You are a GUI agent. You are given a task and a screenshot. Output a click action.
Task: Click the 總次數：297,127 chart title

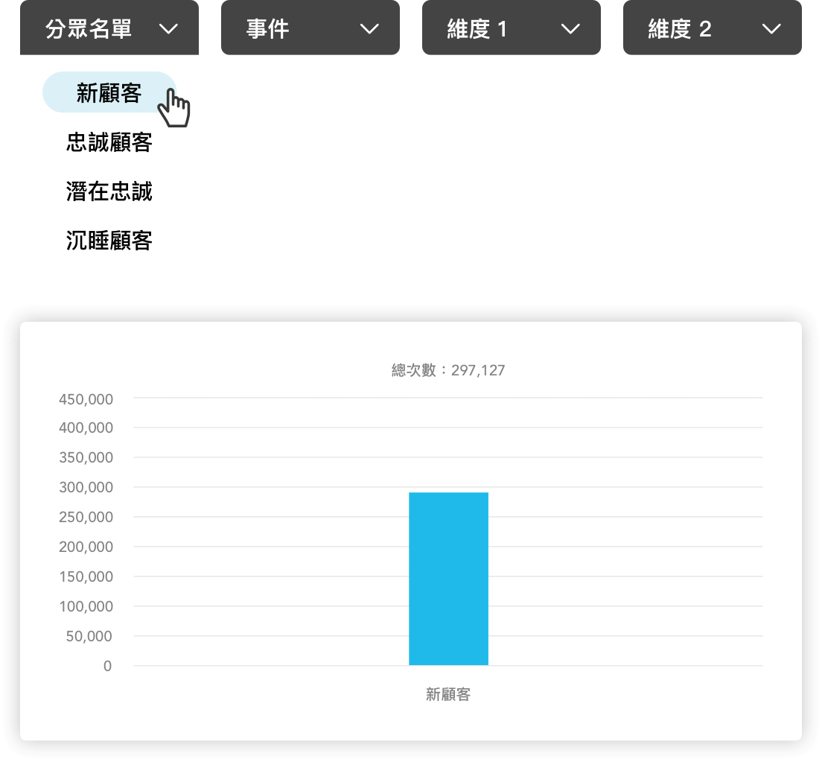[448, 370]
